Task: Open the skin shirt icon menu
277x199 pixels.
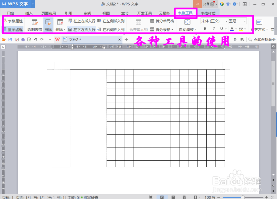Action: pyautogui.click(x=229, y=4)
